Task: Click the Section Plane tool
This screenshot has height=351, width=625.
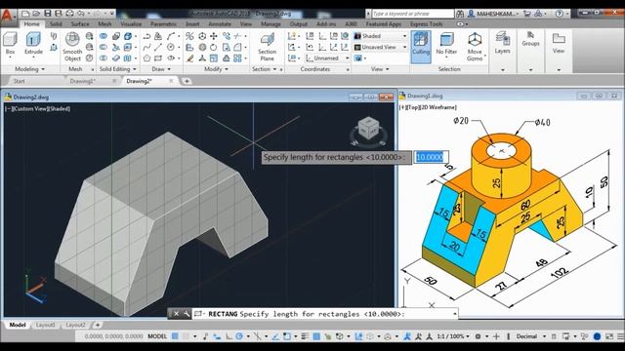Action: [267, 47]
